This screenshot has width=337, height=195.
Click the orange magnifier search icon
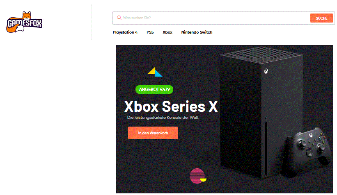pos(119,18)
